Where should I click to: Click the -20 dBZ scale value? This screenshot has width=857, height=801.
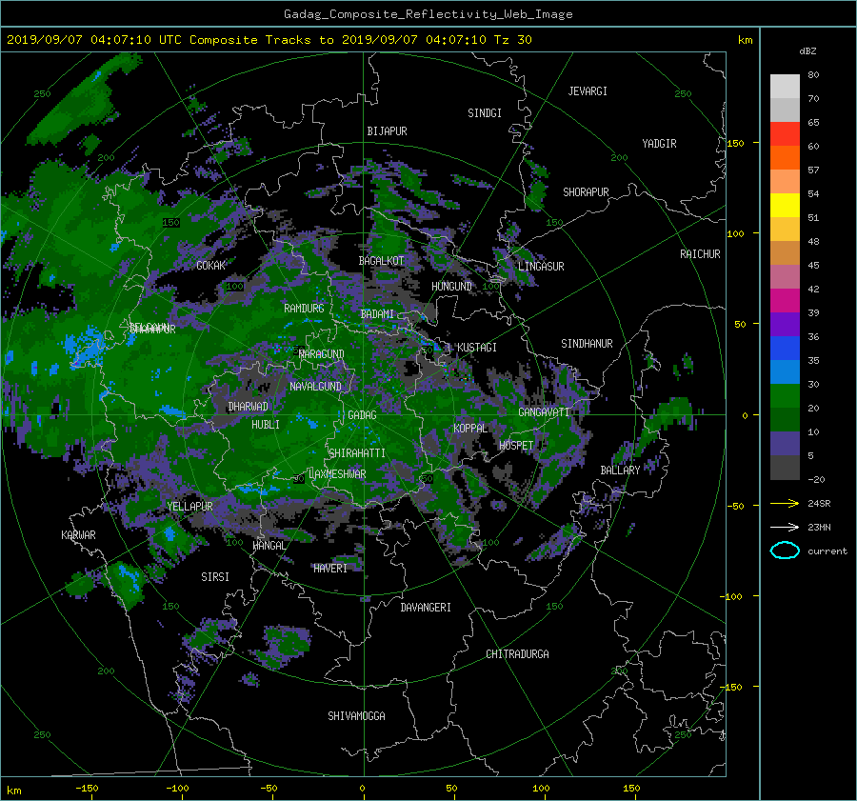pyautogui.click(x=815, y=479)
